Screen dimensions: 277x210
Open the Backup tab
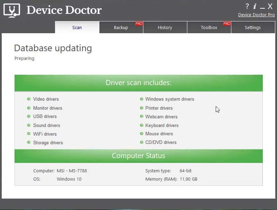[121, 27]
